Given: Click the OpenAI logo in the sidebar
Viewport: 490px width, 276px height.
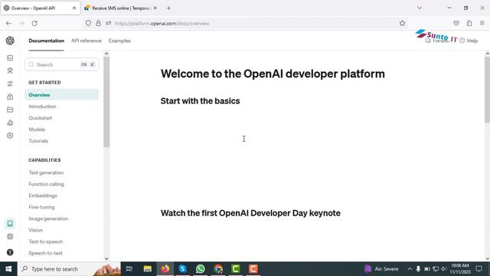Looking at the screenshot, I should click(x=10, y=41).
